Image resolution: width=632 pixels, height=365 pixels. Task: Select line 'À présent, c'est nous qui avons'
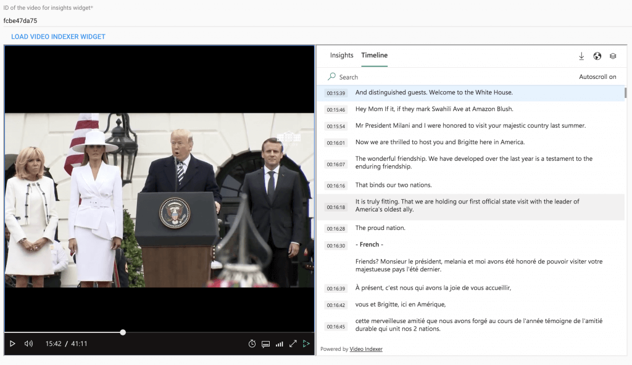coord(433,288)
